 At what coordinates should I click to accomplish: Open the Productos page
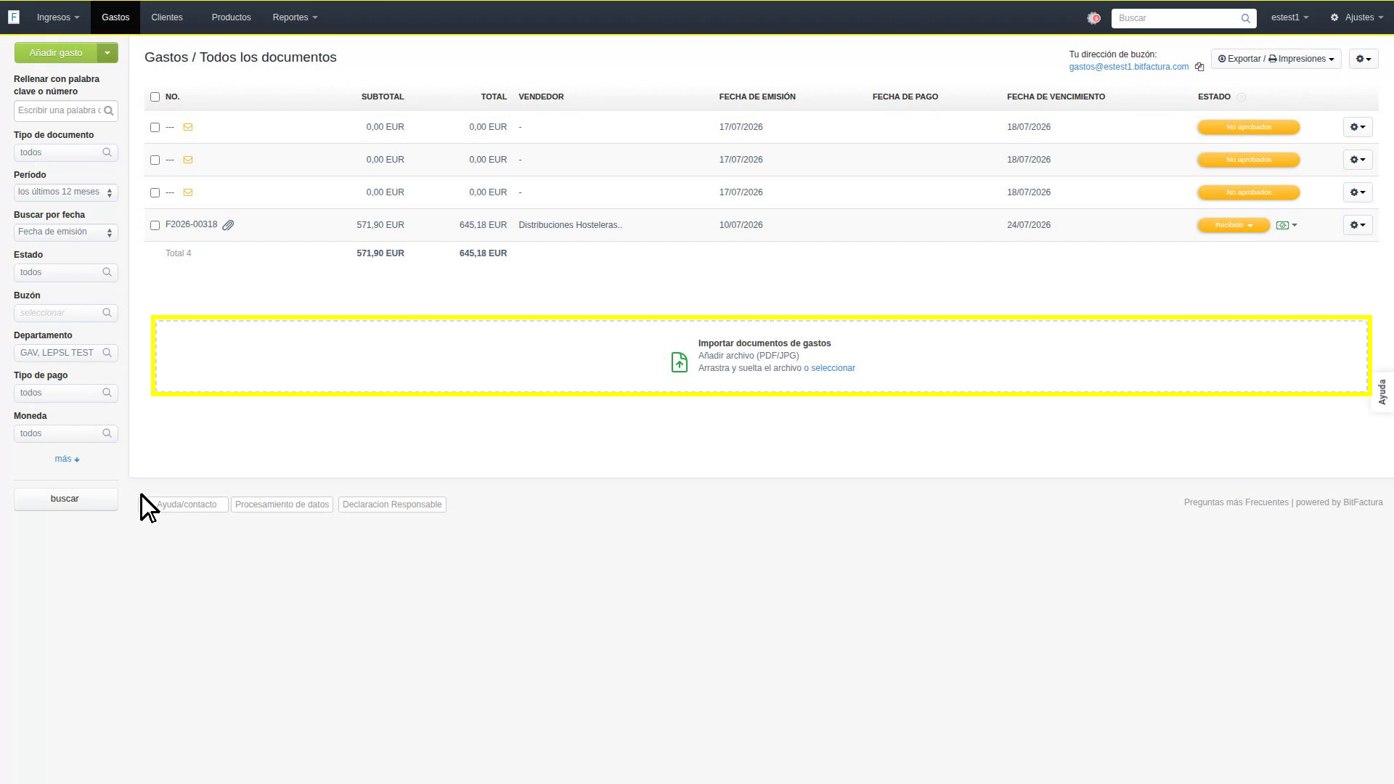[x=231, y=17]
